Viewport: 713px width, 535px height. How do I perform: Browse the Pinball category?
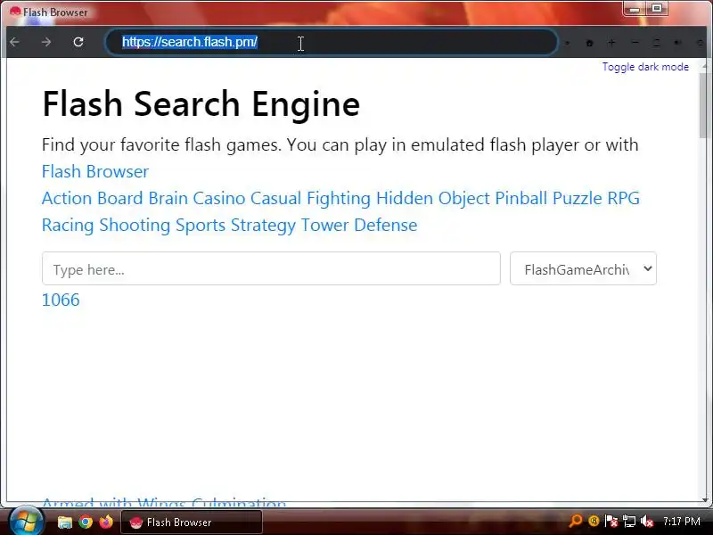pos(521,198)
